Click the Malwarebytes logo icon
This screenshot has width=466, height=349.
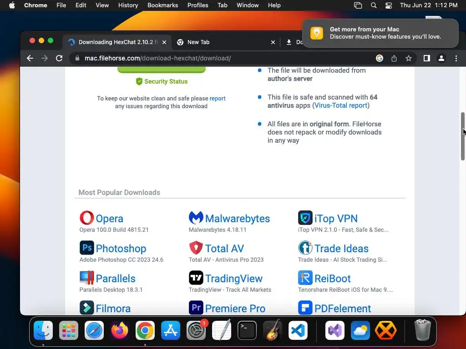click(196, 218)
